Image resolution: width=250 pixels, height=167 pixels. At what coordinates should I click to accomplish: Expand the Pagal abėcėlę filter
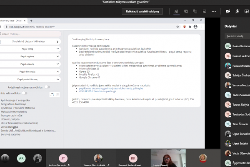tap(30, 64)
